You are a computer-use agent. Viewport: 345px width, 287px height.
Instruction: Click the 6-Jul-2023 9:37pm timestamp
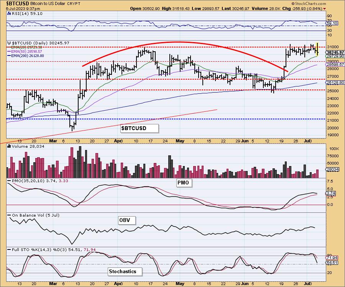point(23,9)
